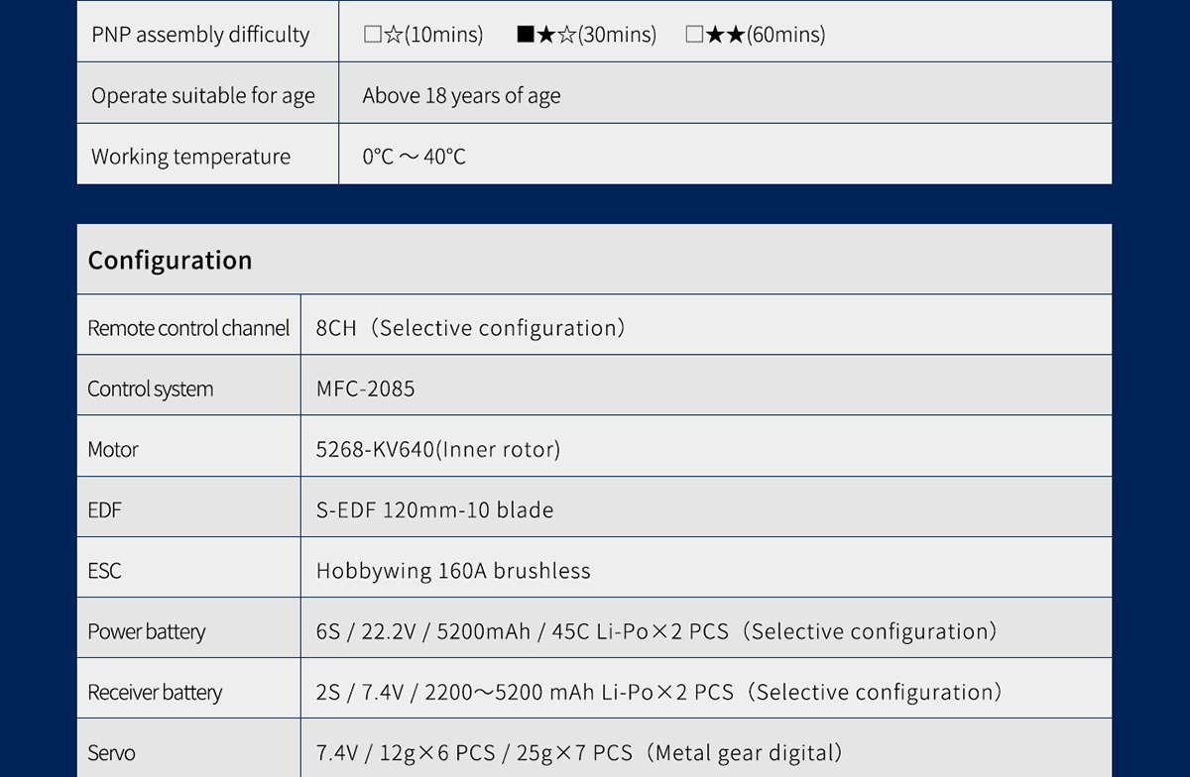The height and width of the screenshot is (777, 1190).
Task: Click the 'Power battery' row label
Action: point(146,631)
